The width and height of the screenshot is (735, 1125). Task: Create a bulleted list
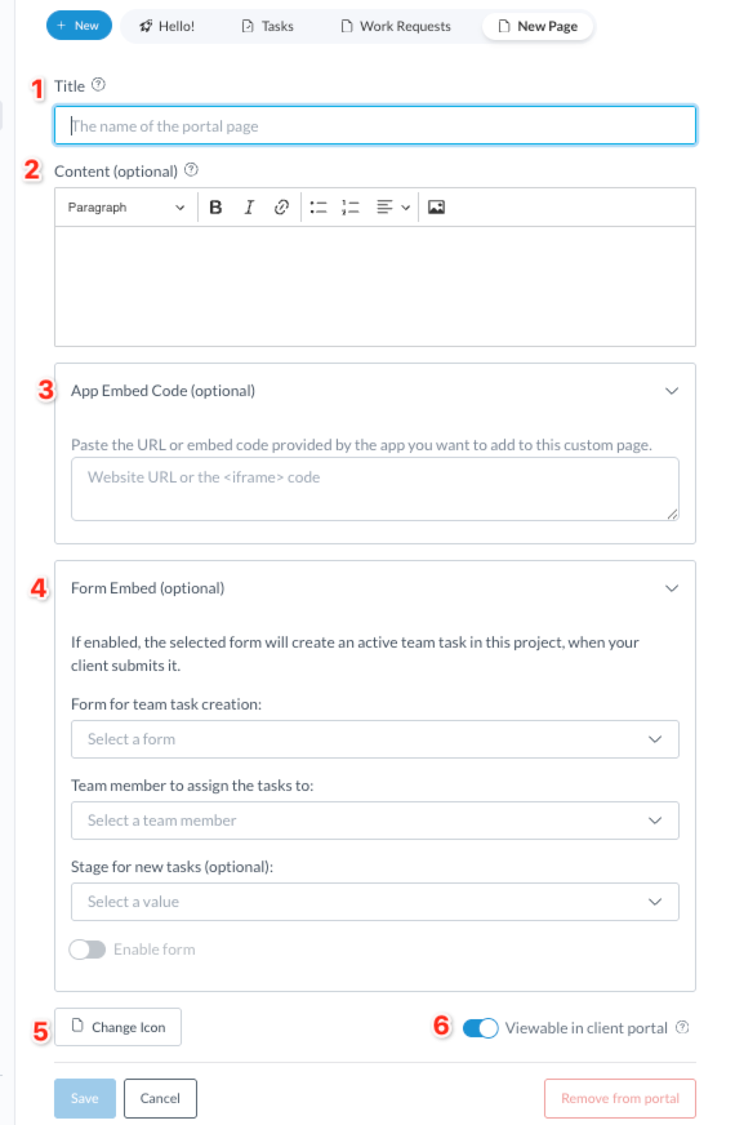tap(318, 207)
